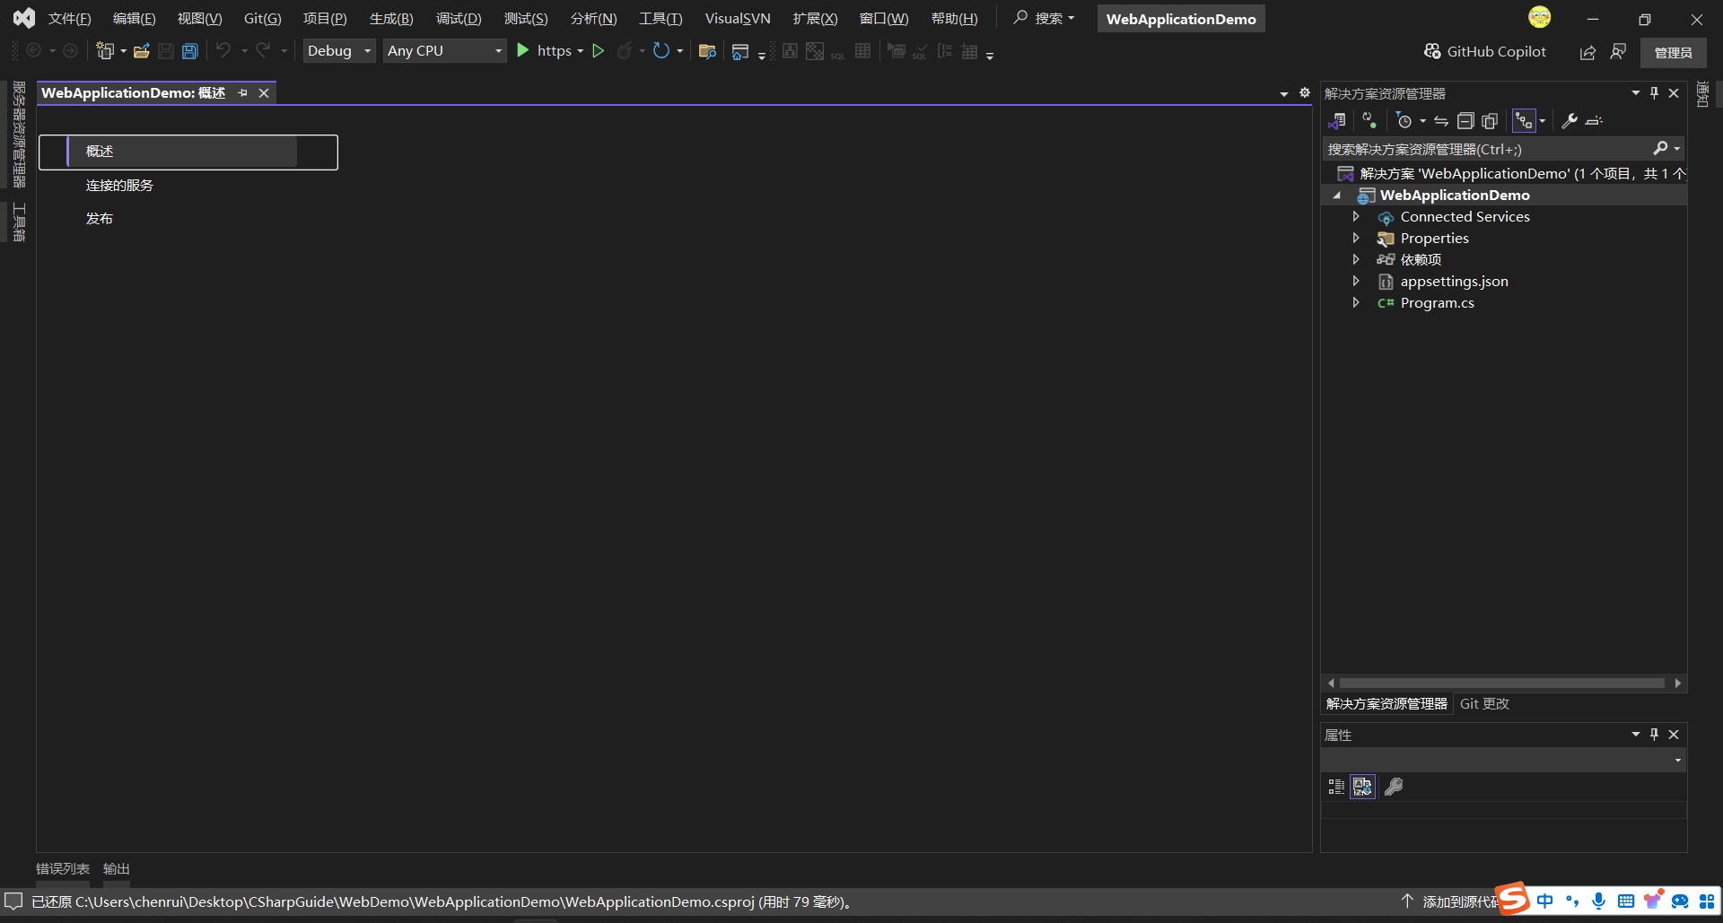Collapse all items in Solution Explorer

point(1465,120)
